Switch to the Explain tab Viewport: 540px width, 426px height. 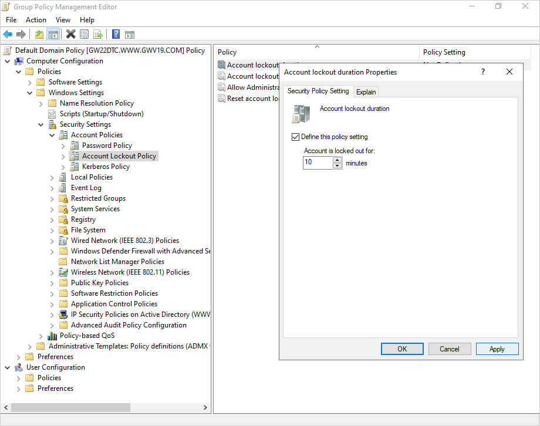pos(366,92)
